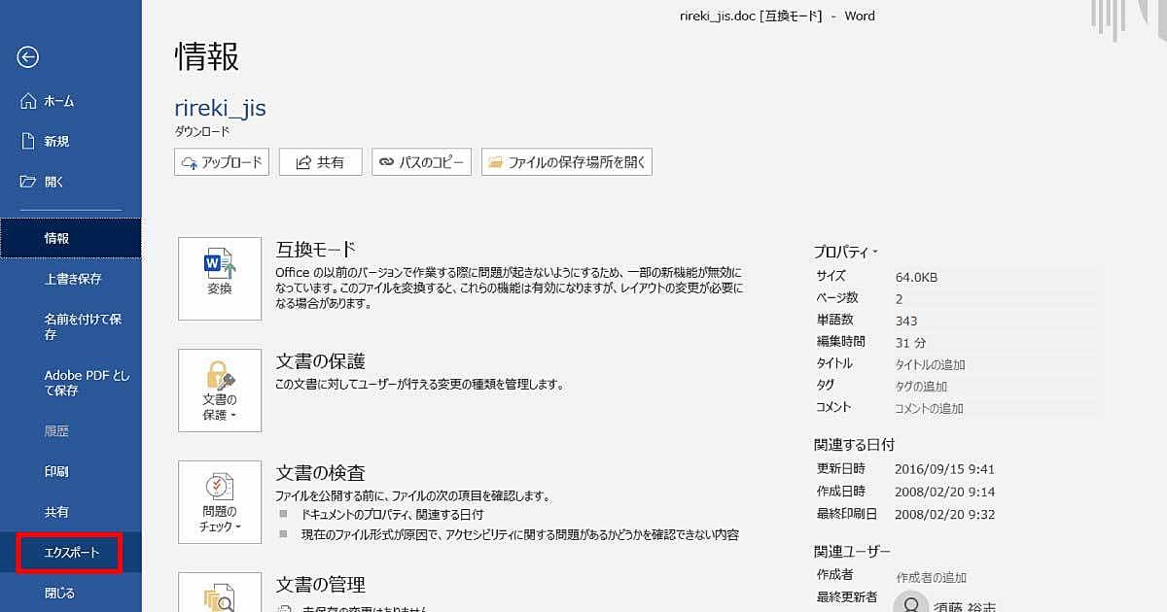Click the Open folder icon in sidebar
The height and width of the screenshot is (612, 1167).
click(28, 182)
